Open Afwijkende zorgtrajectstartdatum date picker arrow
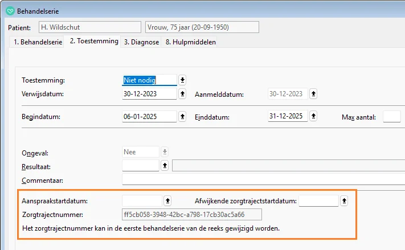 tap(344, 201)
